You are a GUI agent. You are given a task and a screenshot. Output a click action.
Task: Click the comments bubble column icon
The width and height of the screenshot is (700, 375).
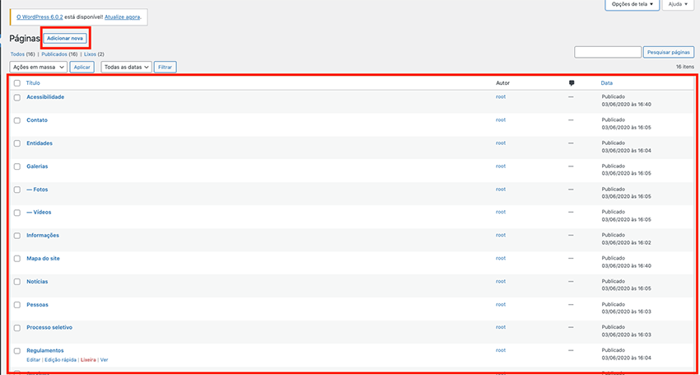point(572,83)
